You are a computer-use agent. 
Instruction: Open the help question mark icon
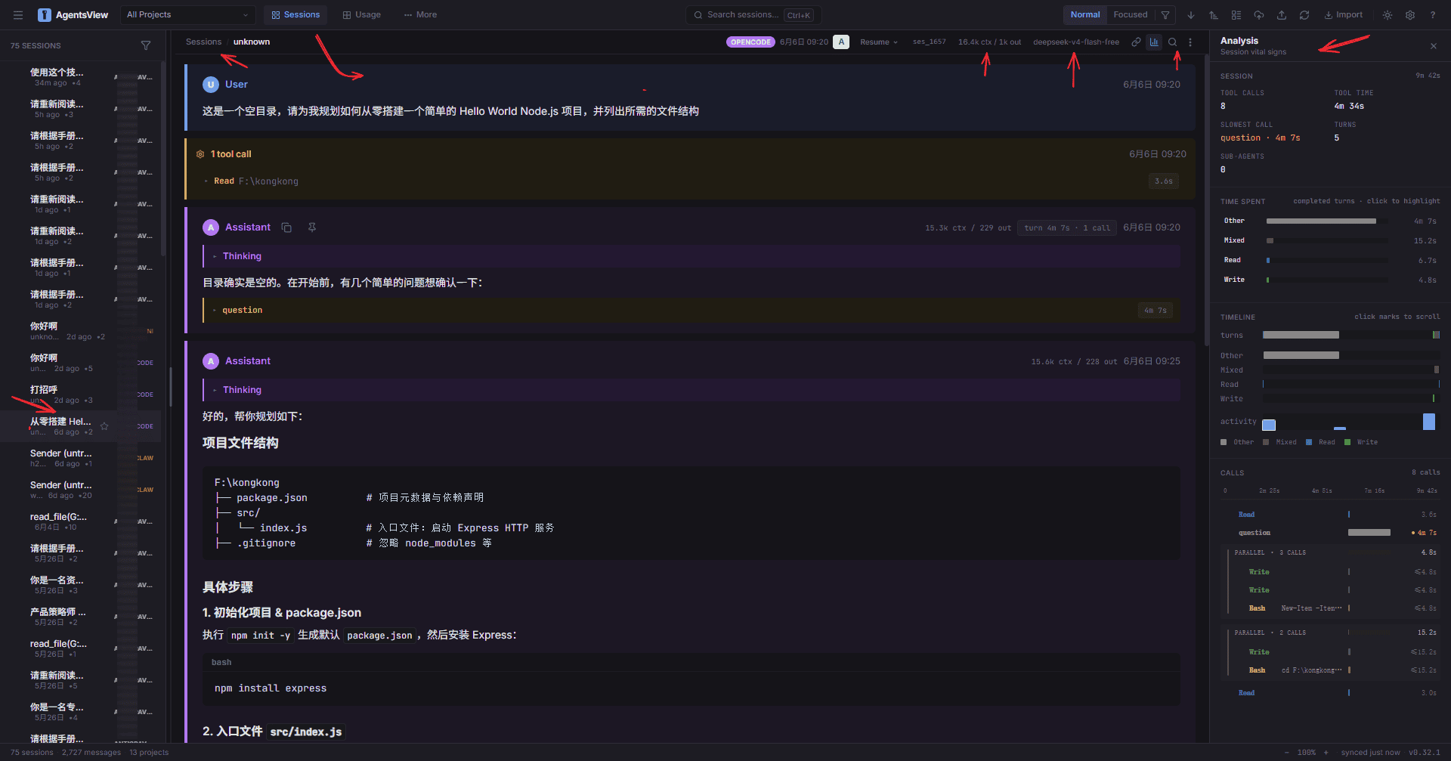[1433, 15]
